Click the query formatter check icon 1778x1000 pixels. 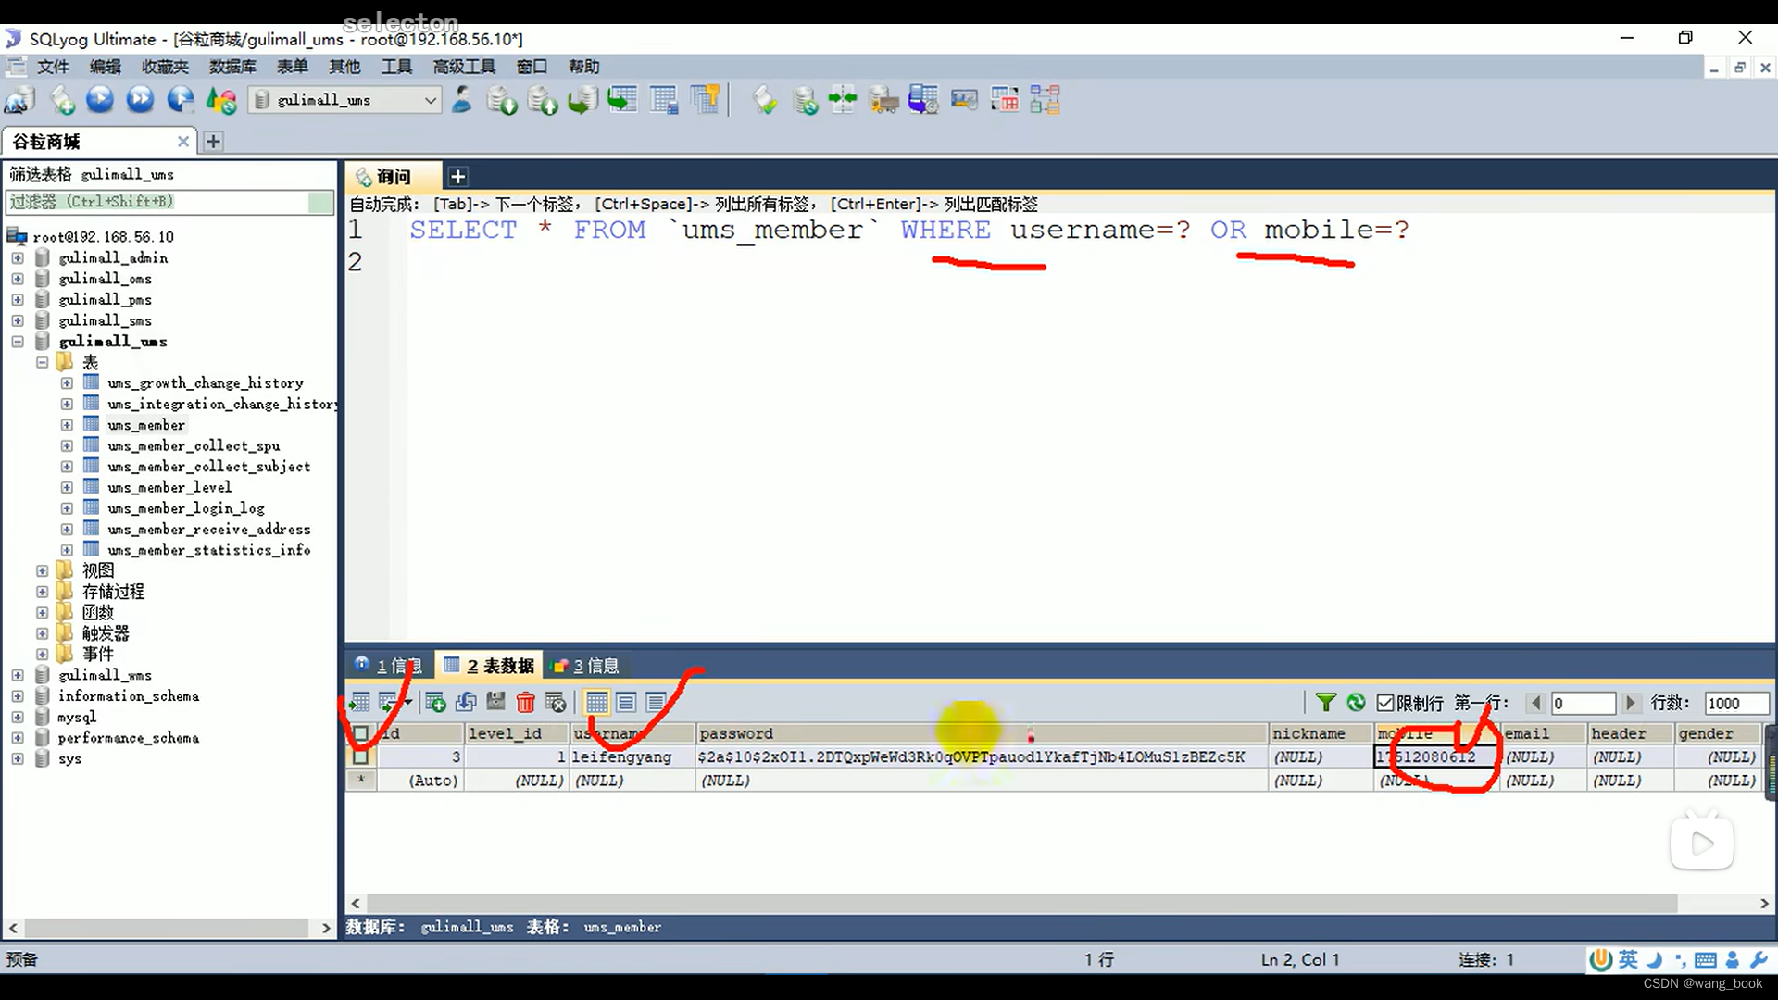tap(764, 100)
